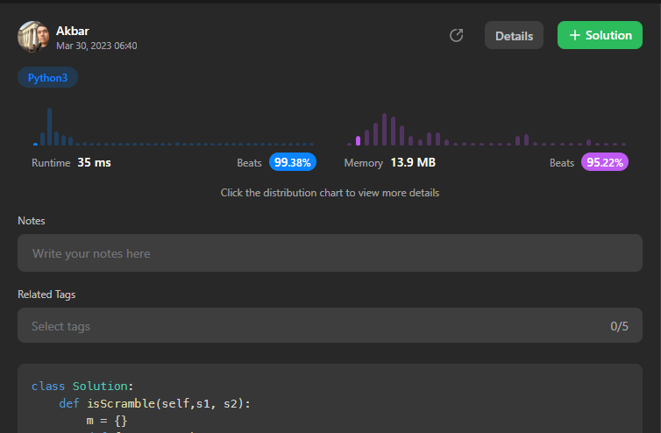Click the tallest bar in memory chart
Viewport: 661px width, 433px height.
tap(384, 130)
